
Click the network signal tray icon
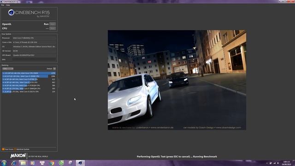275,163
